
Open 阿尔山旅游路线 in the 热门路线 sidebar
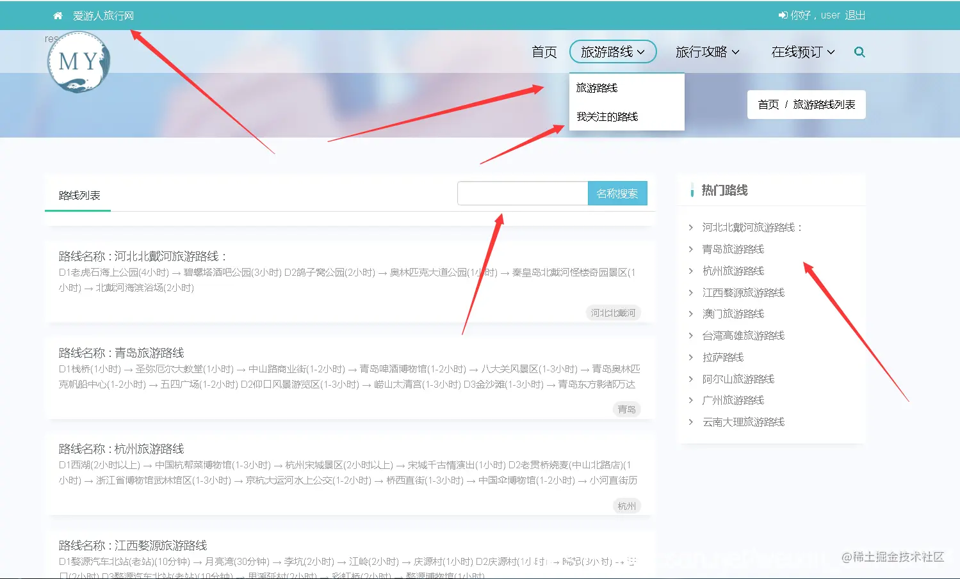[x=738, y=379]
